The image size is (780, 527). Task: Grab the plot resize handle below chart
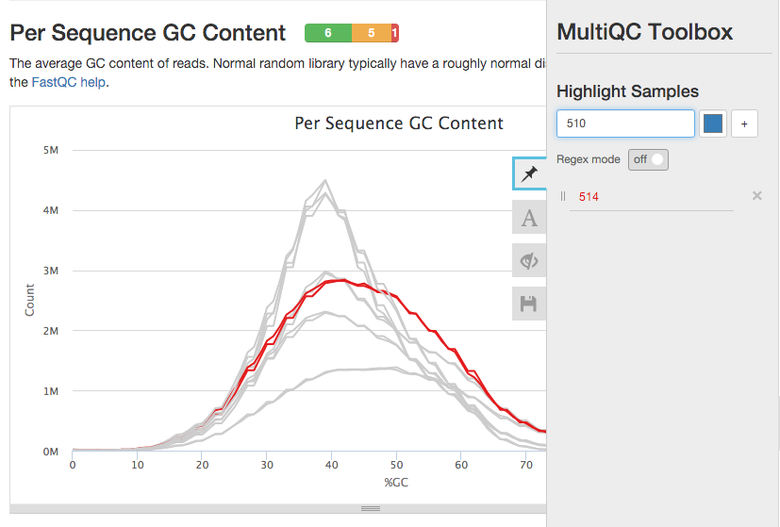[x=371, y=508]
